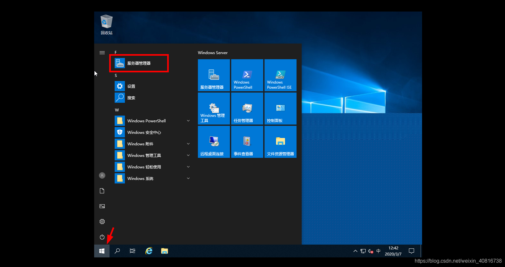
Task: Open the Control Panel tile (控制面板)
Action: point(280,109)
